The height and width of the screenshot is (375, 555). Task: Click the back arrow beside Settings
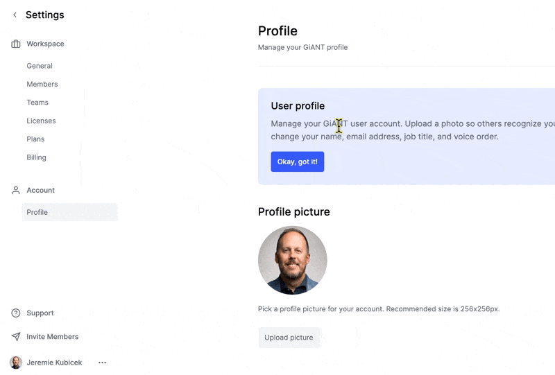(15, 15)
